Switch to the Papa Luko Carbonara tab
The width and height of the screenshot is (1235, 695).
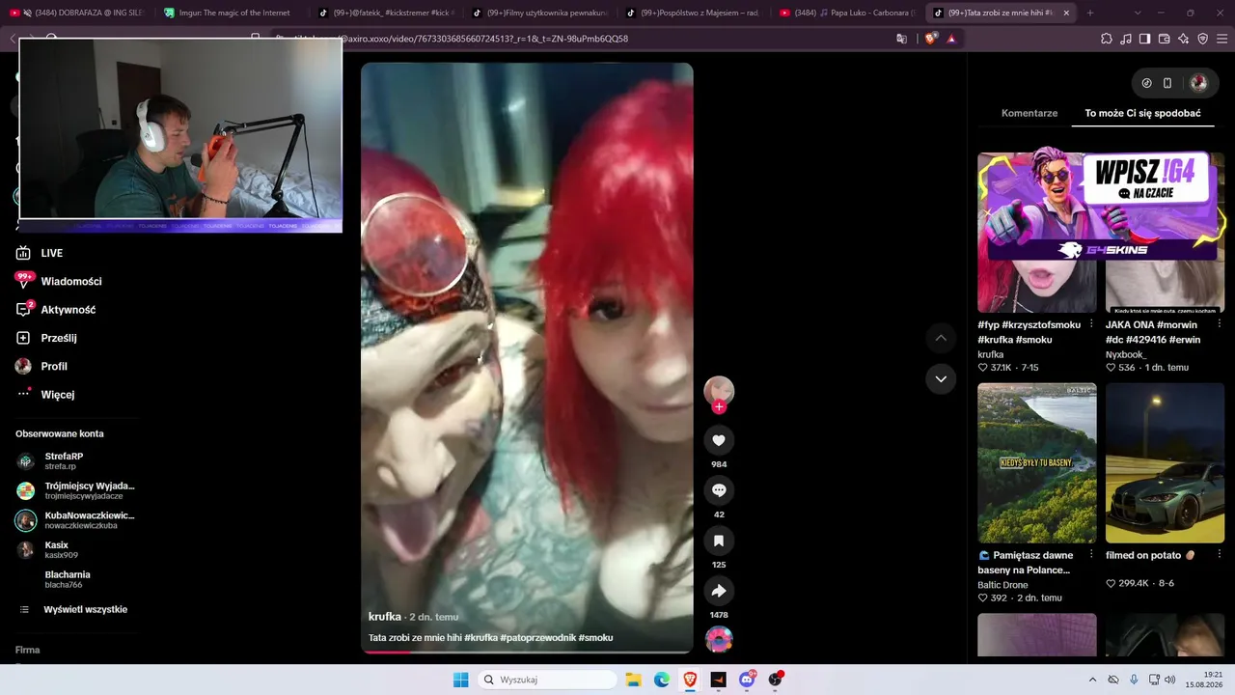click(x=847, y=13)
